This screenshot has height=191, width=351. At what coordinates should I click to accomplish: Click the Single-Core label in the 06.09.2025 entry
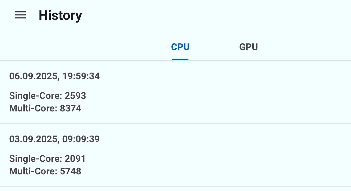click(36, 96)
